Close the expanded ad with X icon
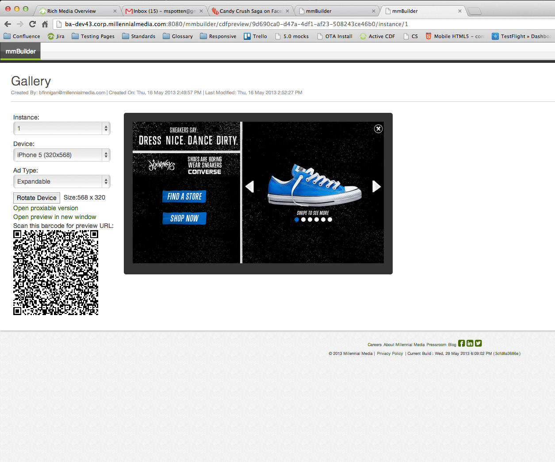 378,129
